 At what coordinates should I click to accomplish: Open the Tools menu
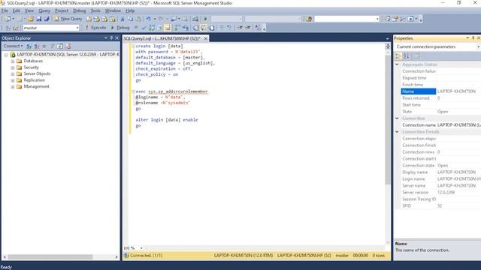coord(95,10)
